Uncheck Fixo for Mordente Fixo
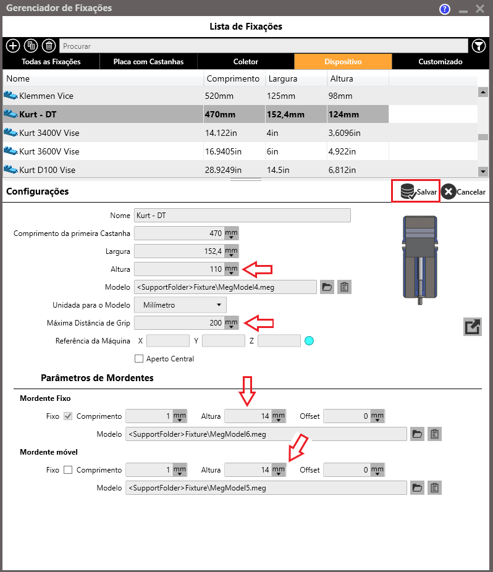 pos(68,416)
